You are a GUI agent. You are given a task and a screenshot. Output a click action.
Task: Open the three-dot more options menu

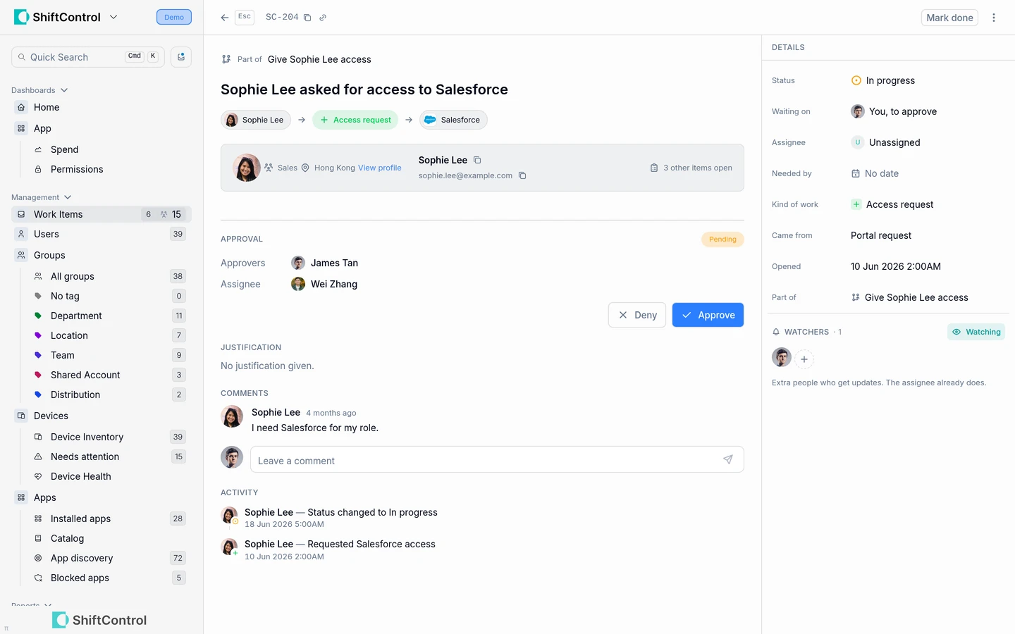994,18
